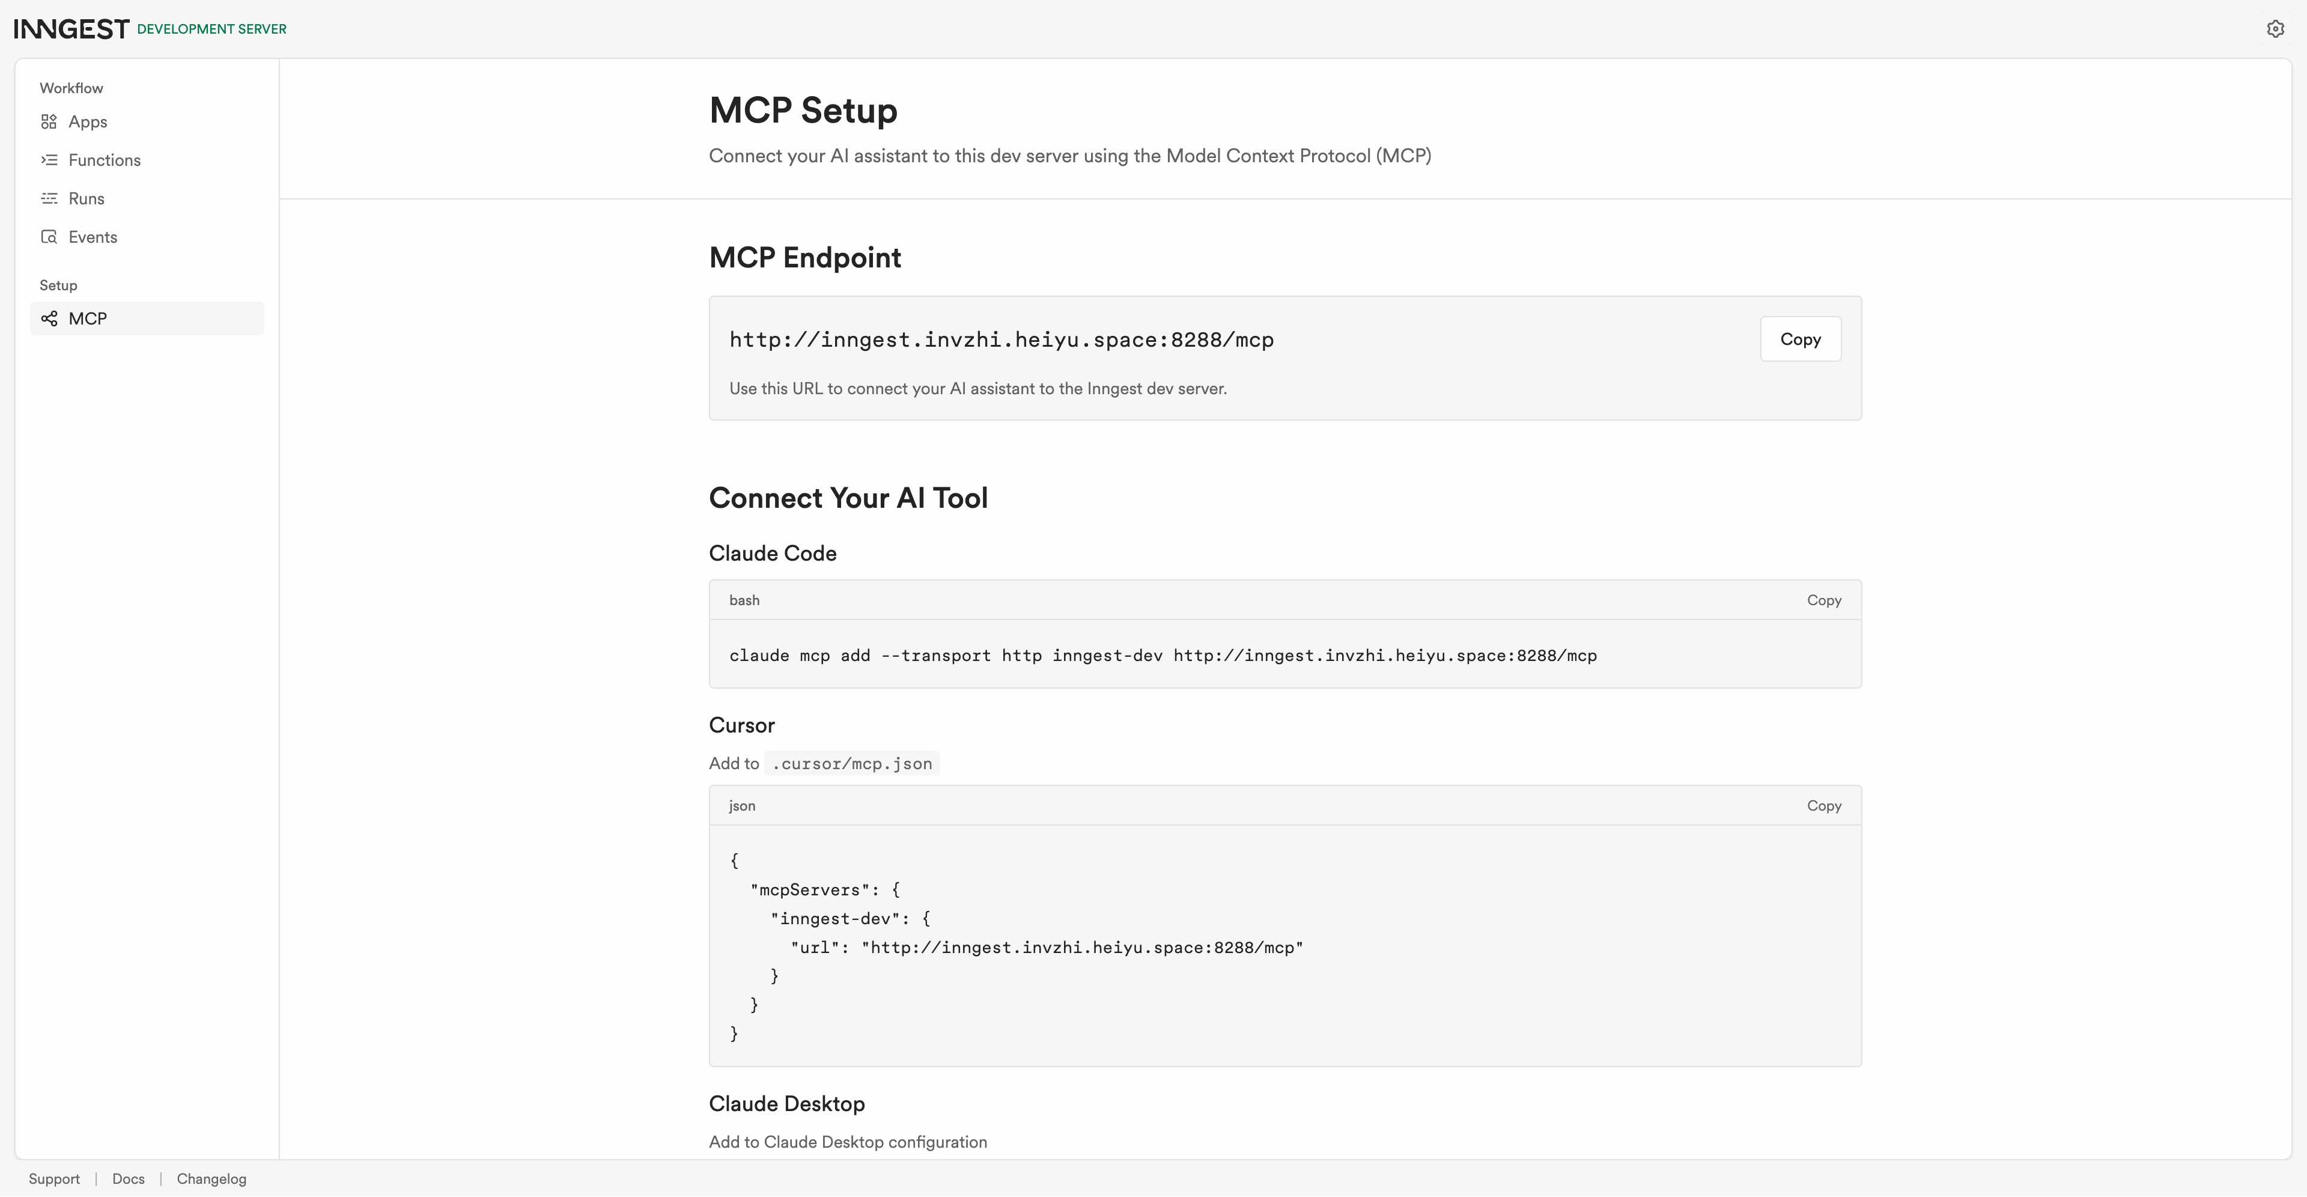Click the Events search icon

[x=49, y=237]
